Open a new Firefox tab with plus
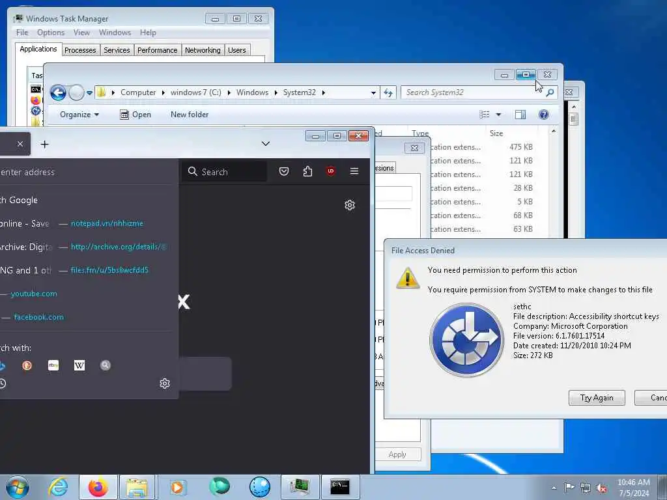 (x=45, y=145)
